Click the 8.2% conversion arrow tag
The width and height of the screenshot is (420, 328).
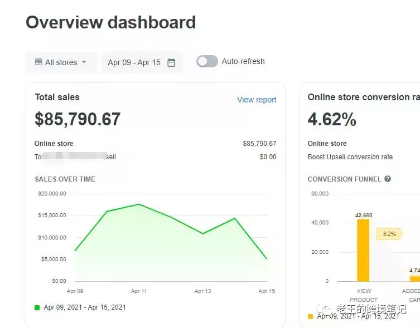[x=389, y=234]
